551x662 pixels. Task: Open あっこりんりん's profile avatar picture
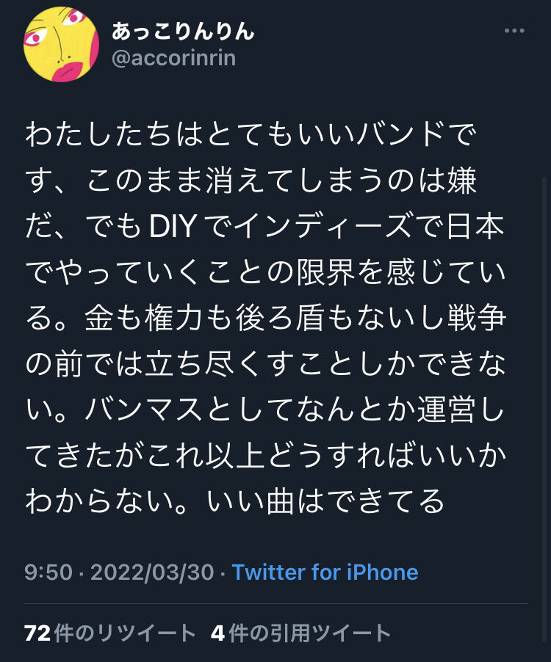[x=61, y=44]
